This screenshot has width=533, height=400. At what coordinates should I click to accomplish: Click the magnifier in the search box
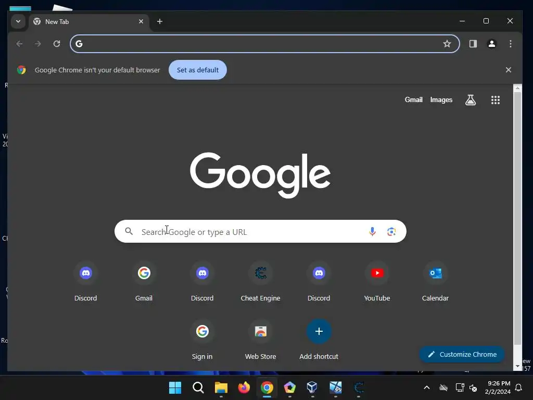click(x=129, y=231)
